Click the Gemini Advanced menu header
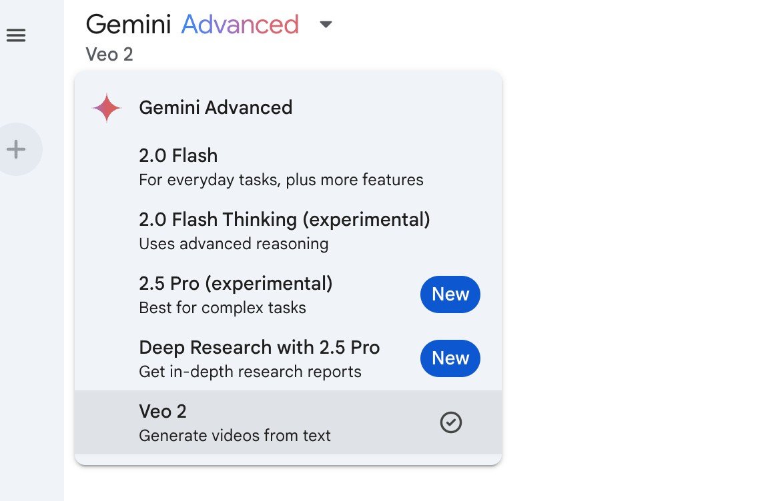The width and height of the screenshot is (766, 501). (x=216, y=107)
